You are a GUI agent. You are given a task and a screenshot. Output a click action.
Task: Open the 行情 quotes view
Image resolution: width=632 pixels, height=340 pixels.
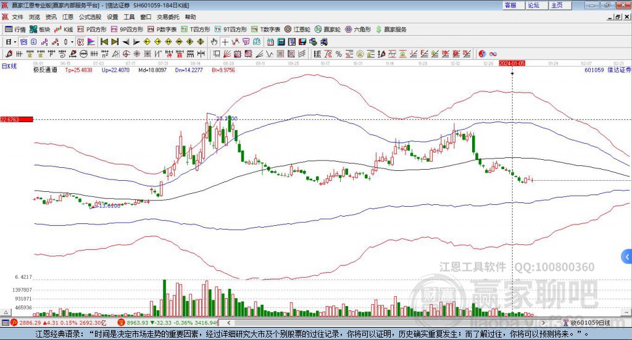point(15,30)
